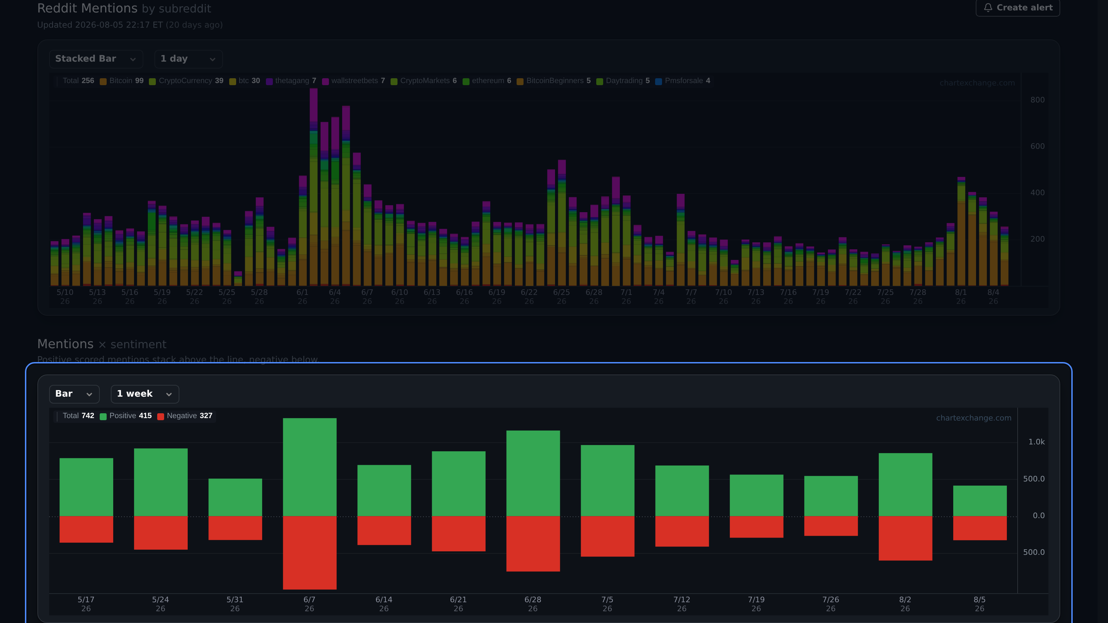The height and width of the screenshot is (623, 1108).
Task: Click the green positive bar for 7/19
Action: click(x=757, y=495)
